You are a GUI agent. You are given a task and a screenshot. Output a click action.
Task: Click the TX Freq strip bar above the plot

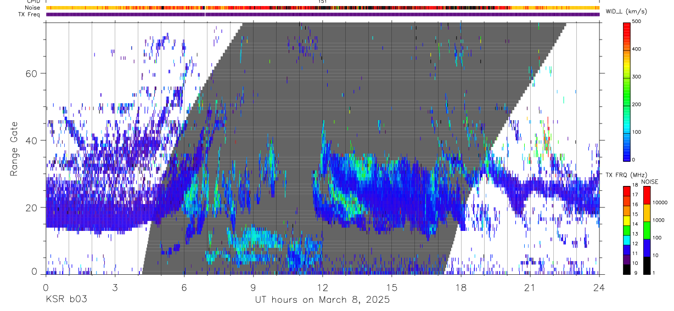coord(322,14)
